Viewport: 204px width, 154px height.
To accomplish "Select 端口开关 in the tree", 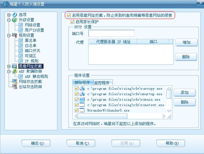I will [x=32, y=51].
